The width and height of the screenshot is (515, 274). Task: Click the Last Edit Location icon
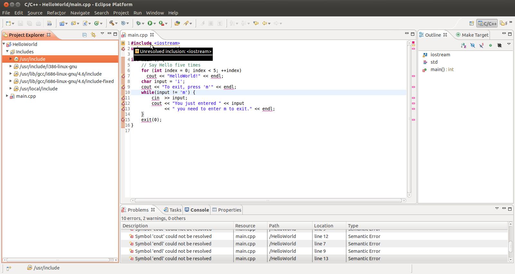point(256,23)
